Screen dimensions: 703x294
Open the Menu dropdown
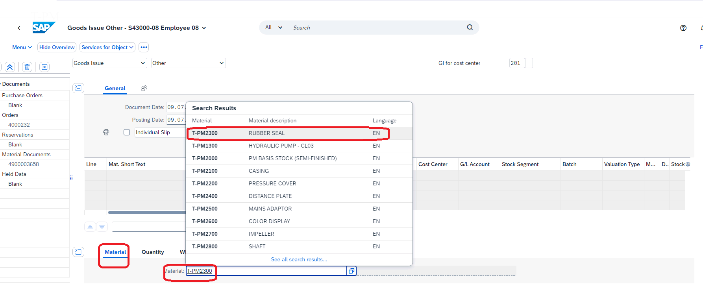(x=22, y=47)
